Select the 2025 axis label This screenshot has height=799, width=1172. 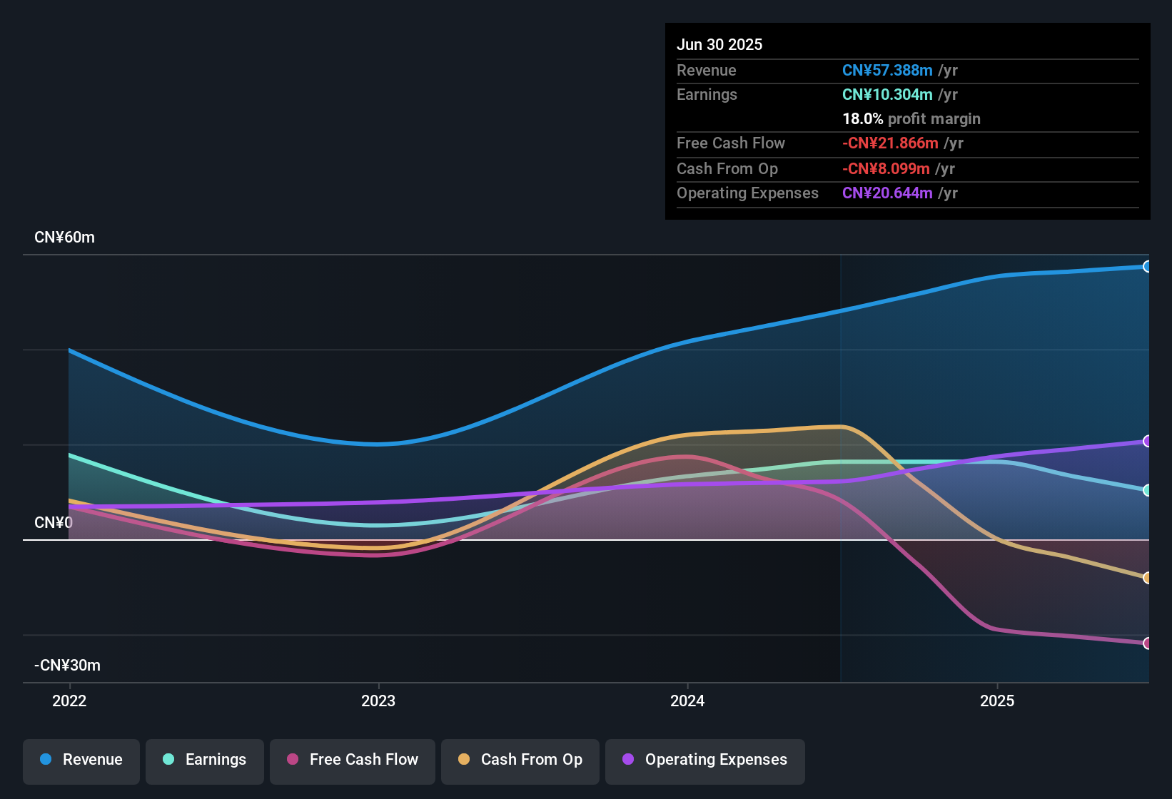[998, 701]
